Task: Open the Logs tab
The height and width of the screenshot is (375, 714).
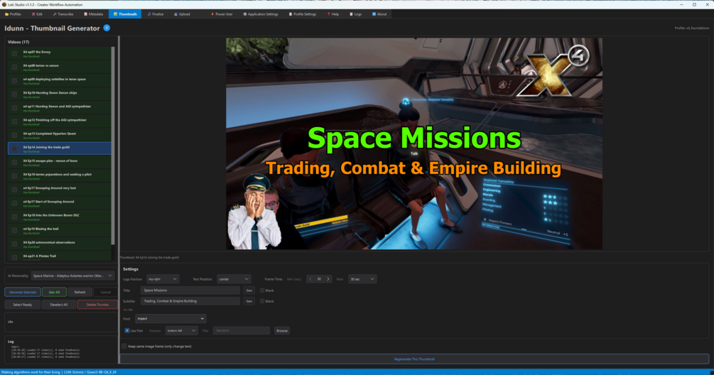Action: 355,14
